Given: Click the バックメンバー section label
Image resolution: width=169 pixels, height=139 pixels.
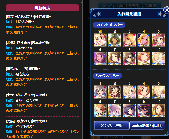Looking at the screenshot, I should click(x=107, y=76).
